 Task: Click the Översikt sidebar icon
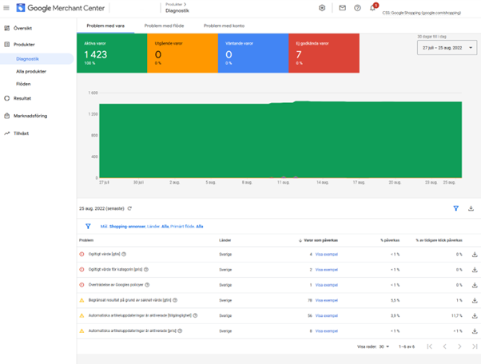[x=6, y=28]
